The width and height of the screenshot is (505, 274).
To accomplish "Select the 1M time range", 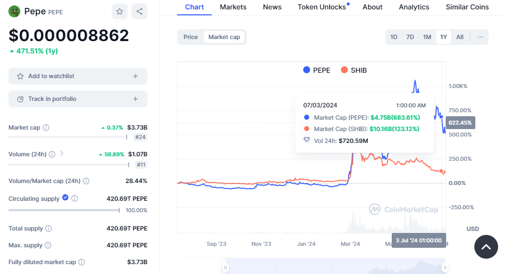I will point(427,37).
